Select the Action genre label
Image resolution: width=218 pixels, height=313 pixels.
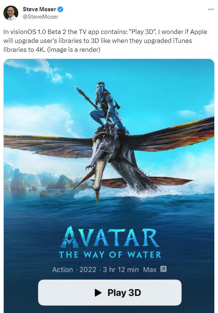pos(63,270)
